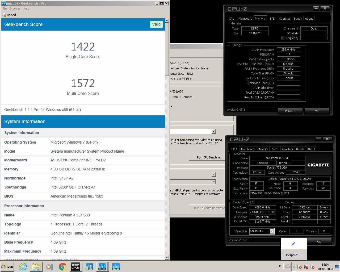Expand the hidden tray icons arrow
Screen dimensions: 340x272
tap(294, 266)
